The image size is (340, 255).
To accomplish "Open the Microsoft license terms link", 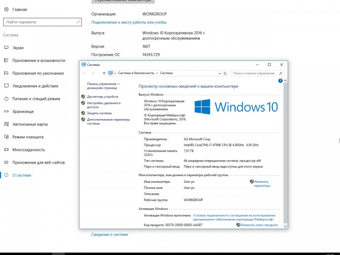I will click(x=234, y=217).
